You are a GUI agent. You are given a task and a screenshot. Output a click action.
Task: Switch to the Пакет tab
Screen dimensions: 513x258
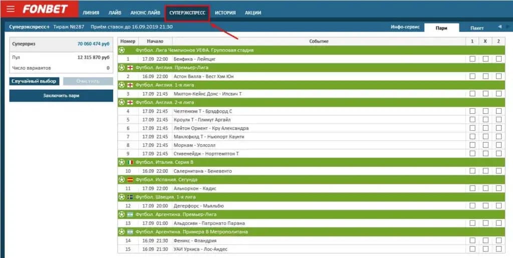point(477,28)
